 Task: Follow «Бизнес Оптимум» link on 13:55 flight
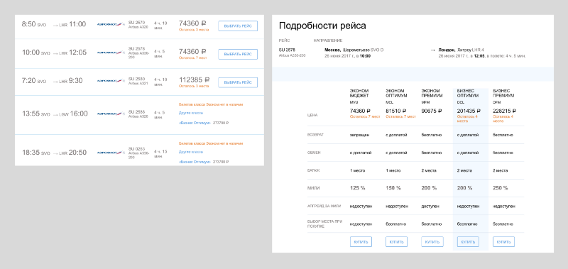click(195, 123)
